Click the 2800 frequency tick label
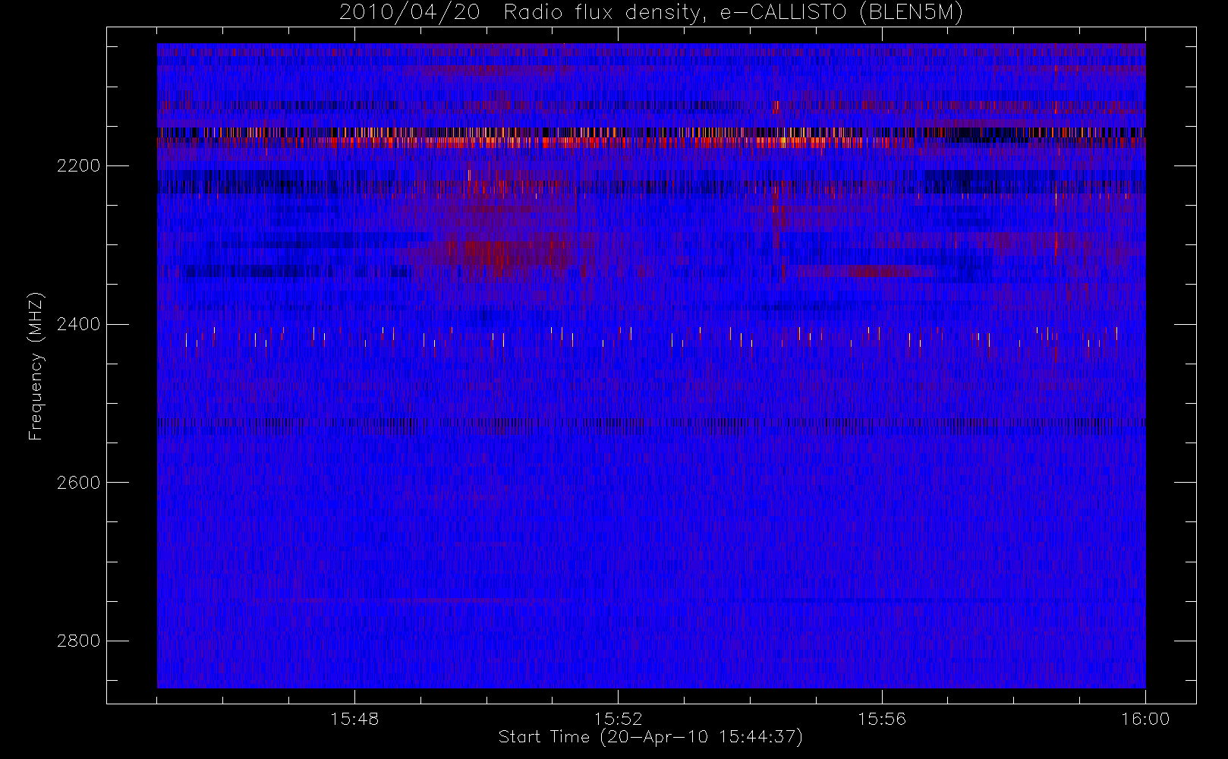The height and width of the screenshot is (759, 1228). [78, 641]
